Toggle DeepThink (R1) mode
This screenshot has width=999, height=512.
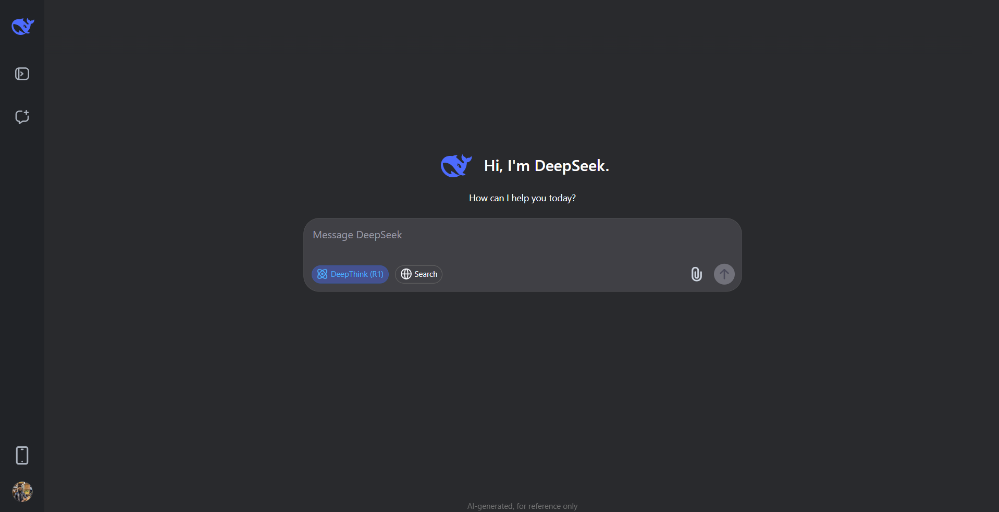[x=350, y=274]
